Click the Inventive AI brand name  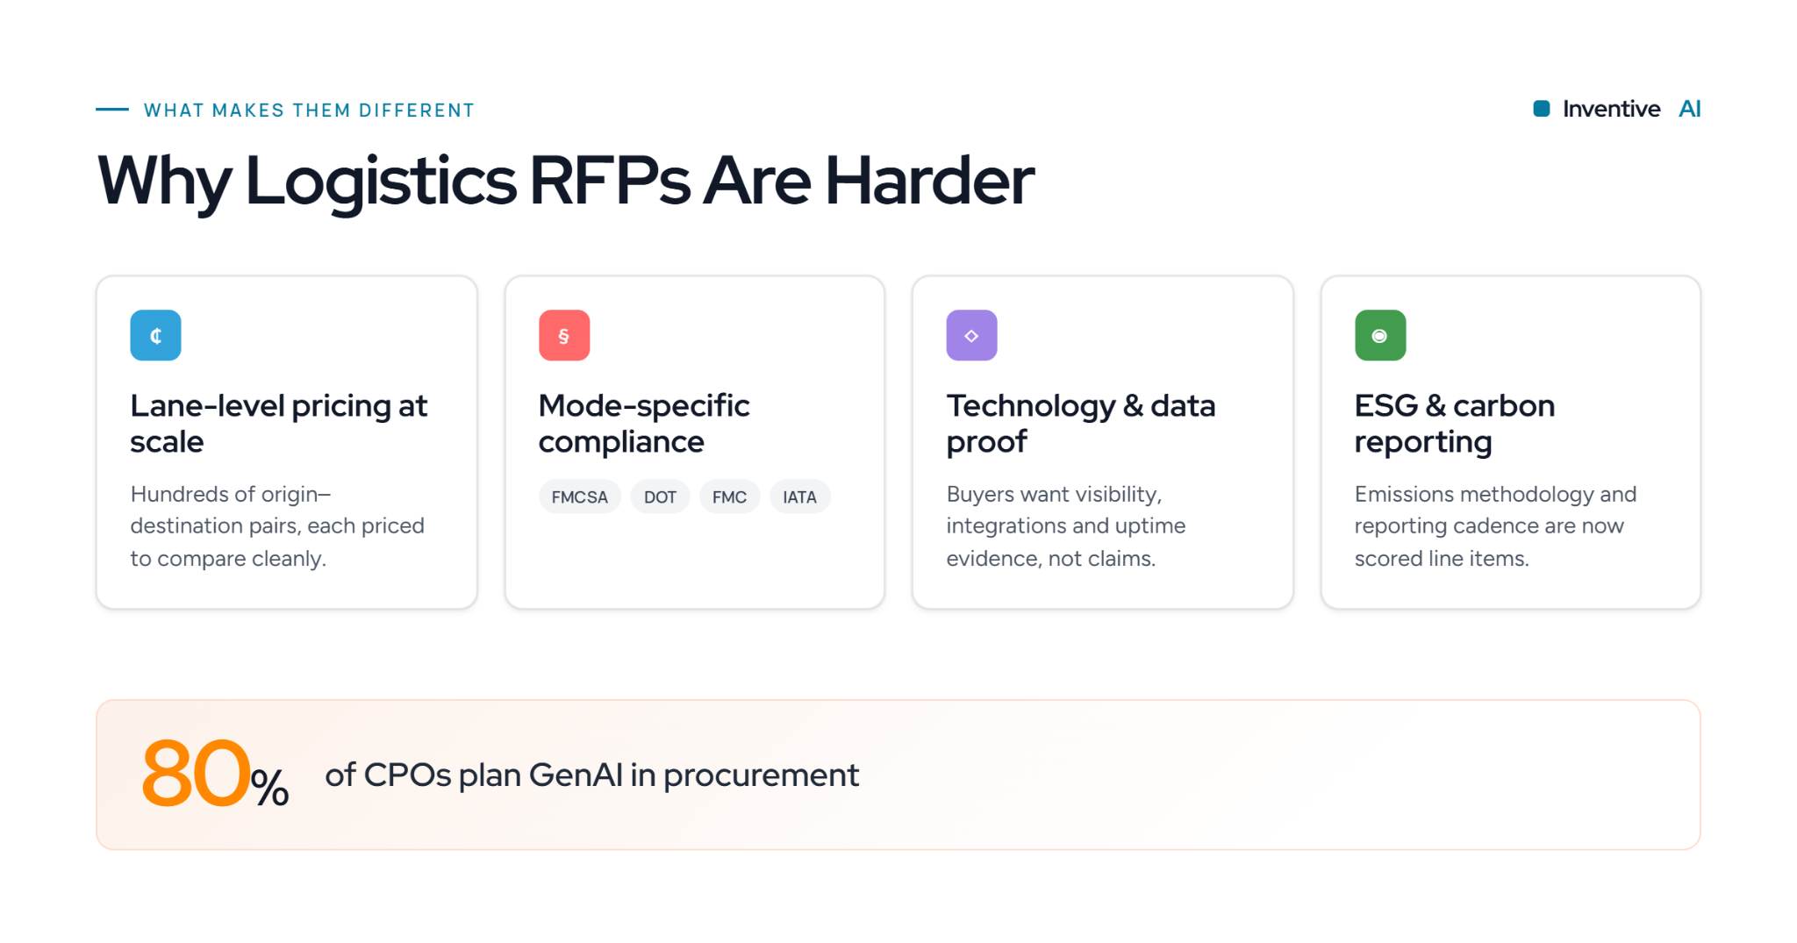click(1631, 109)
